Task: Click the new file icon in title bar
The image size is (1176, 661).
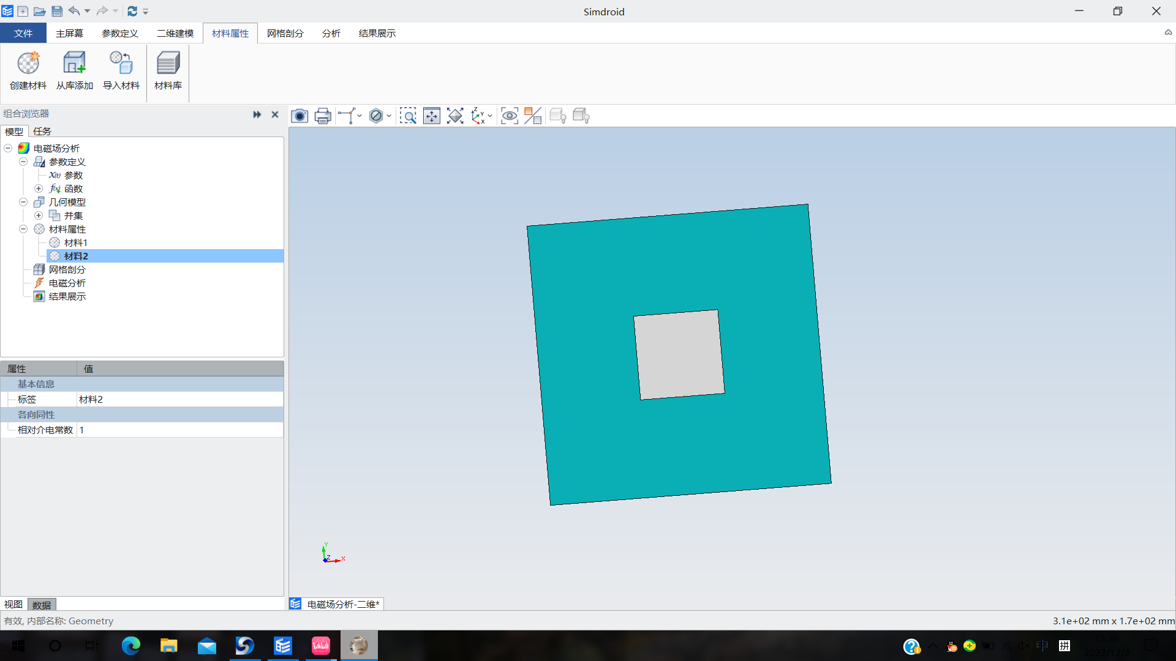Action: (23, 11)
